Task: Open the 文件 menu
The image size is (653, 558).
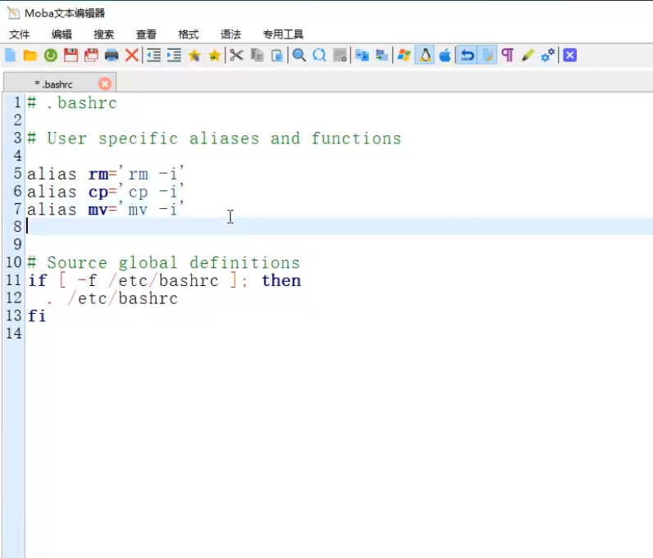Action: tap(20, 34)
